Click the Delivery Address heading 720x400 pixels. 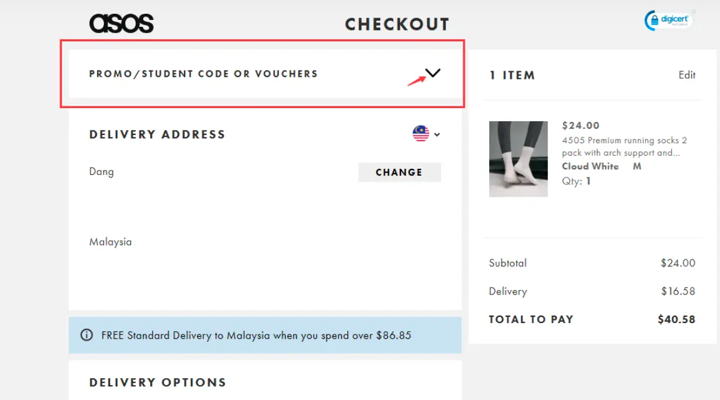(157, 134)
